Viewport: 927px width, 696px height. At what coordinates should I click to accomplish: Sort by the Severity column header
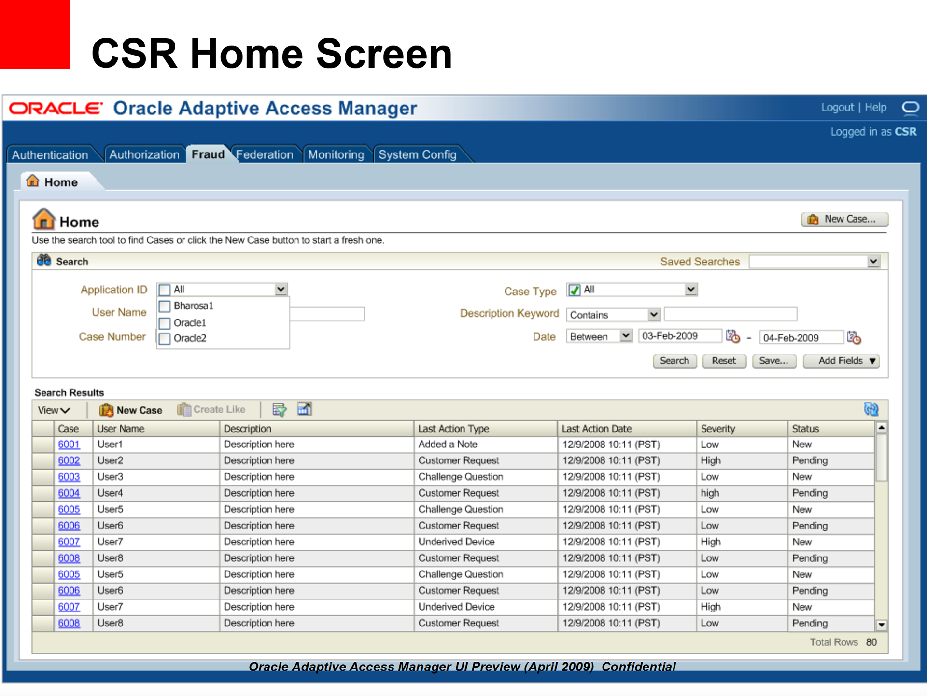click(x=742, y=429)
